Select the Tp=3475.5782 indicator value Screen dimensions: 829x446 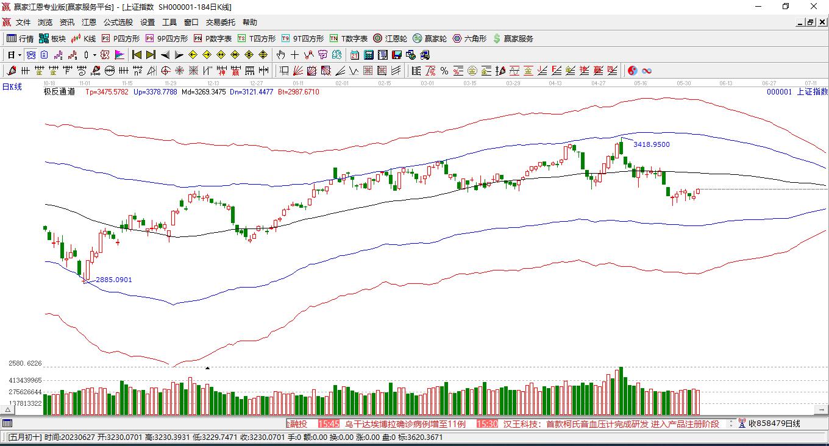tap(107, 92)
